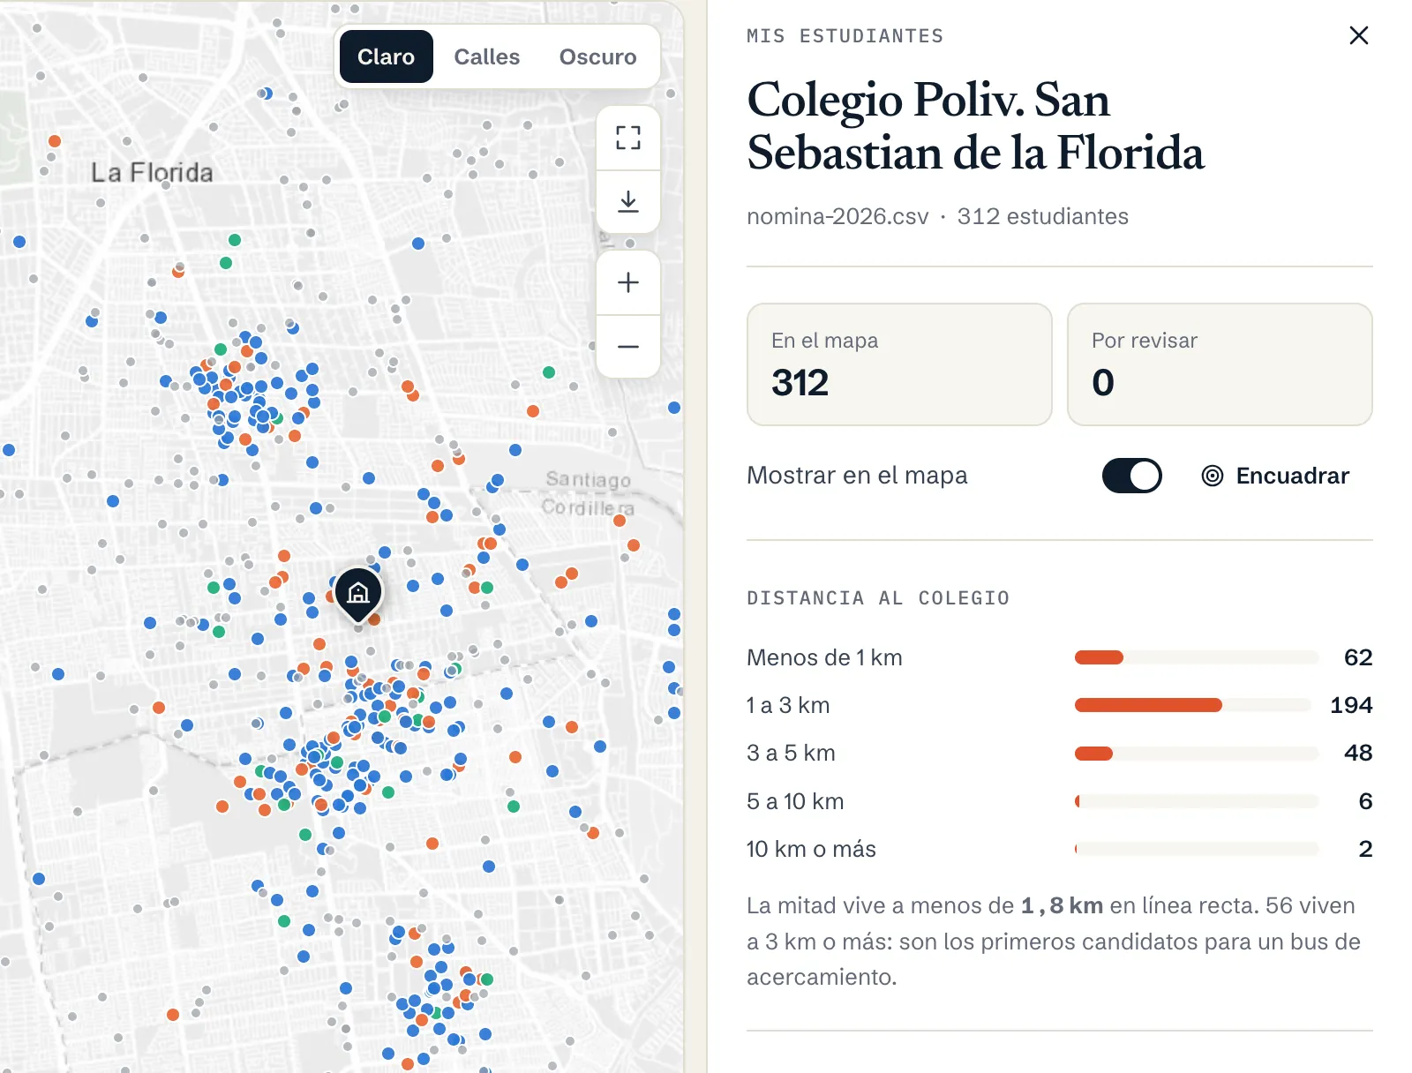This screenshot has height=1073, width=1412.
Task: Click the MIS ESTUDIANTES header text
Action: click(845, 36)
